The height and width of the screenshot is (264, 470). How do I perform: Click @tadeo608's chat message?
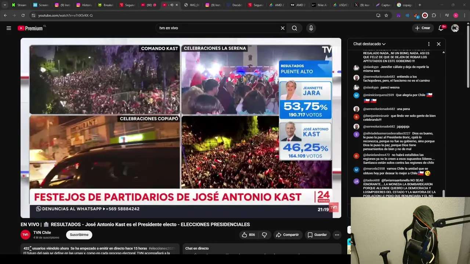399,188
